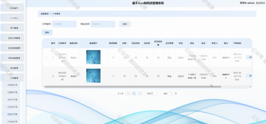This screenshot has height=124, width=266.
Task: Click the table horizontal scrollbar thumb
Action: click(x=133, y=87)
